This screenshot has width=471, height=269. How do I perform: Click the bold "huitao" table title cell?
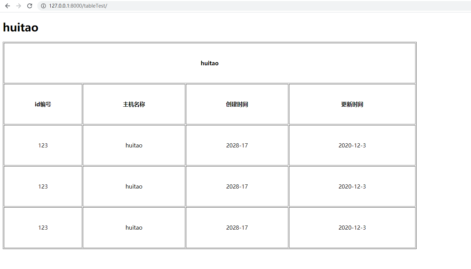[x=210, y=63]
